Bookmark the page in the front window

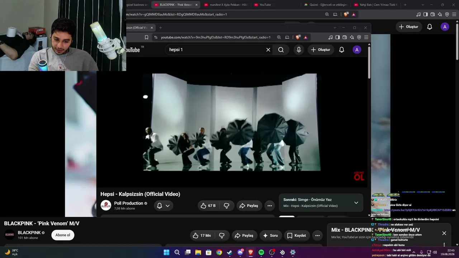146,37
